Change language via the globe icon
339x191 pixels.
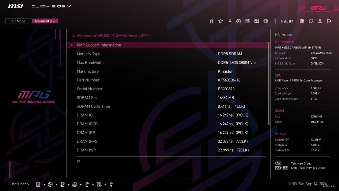302,21
